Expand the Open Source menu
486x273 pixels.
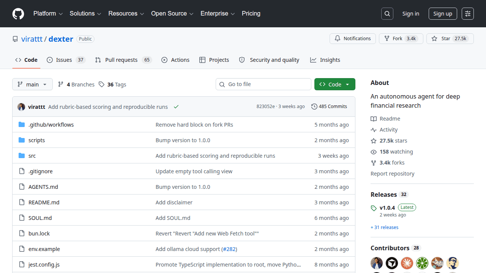[x=172, y=14]
